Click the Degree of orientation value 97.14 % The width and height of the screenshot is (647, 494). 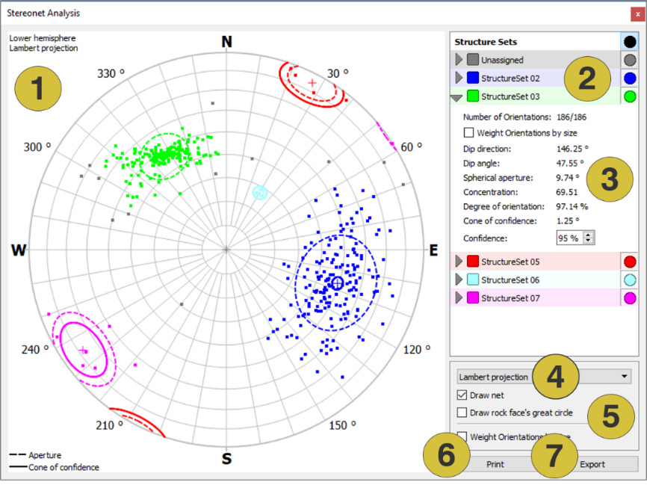[572, 206]
